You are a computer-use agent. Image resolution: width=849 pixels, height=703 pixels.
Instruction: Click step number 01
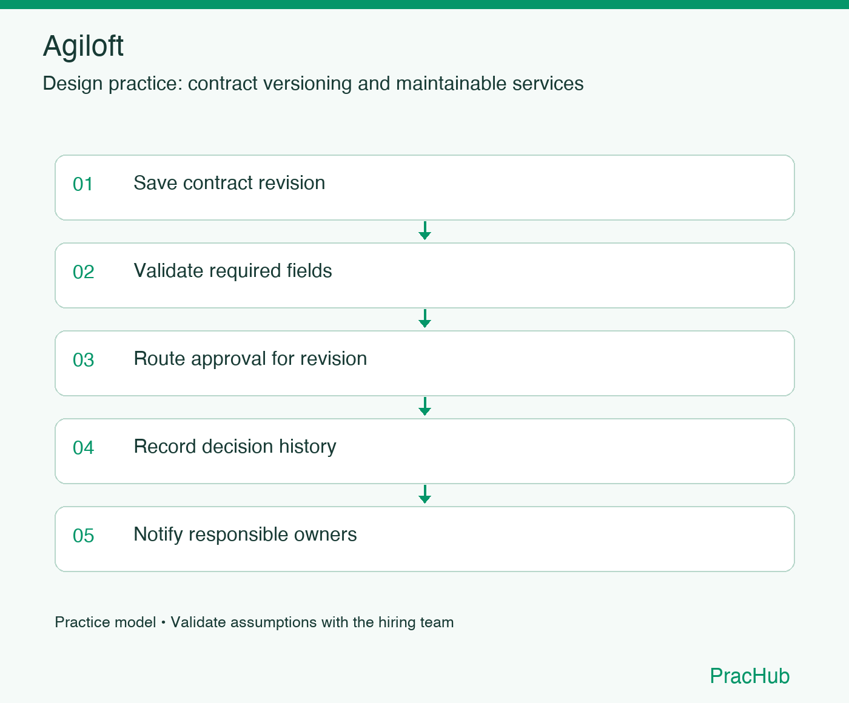coord(83,184)
